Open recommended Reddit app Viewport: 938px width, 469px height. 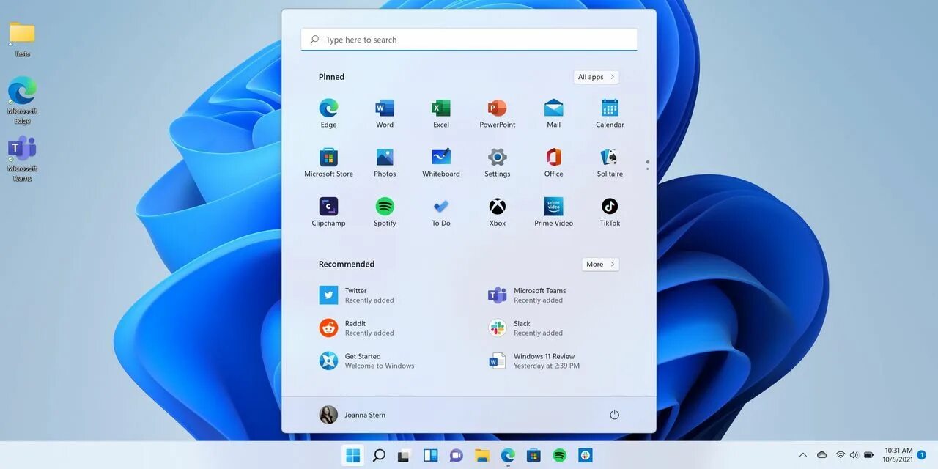click(x=356, y=328)
